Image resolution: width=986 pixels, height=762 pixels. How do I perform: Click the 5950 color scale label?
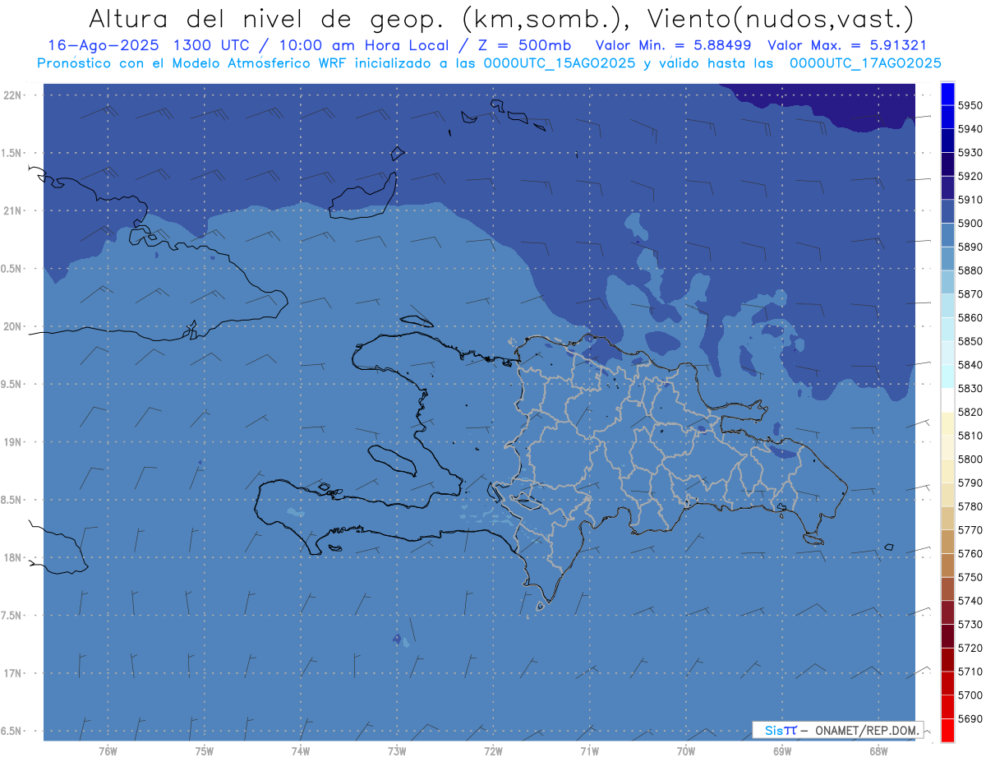[x=970, y=105]
